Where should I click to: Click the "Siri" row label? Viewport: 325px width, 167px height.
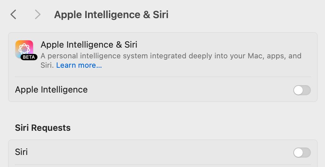point(21,152)
